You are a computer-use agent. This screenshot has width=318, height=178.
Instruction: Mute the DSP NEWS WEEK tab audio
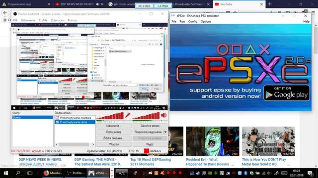click(98, 4)
